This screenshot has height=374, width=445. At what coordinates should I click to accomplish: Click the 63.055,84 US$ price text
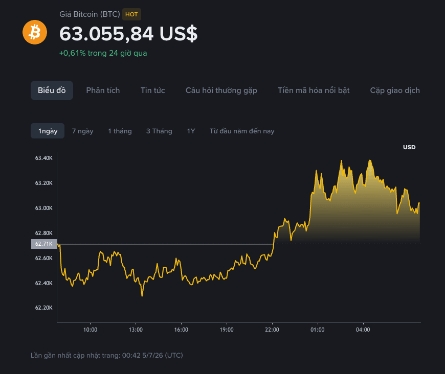[x=128, y=34]
